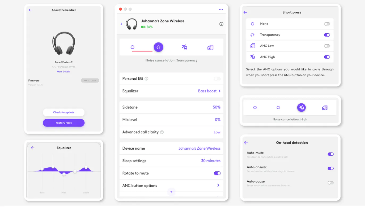Click the building icon in ANC Low row

pos(253,46)
